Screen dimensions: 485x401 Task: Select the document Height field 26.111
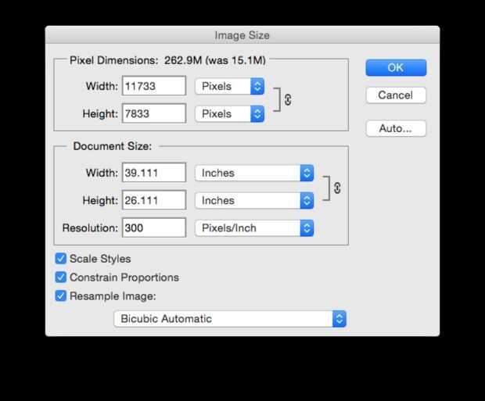tap(154, 200)
